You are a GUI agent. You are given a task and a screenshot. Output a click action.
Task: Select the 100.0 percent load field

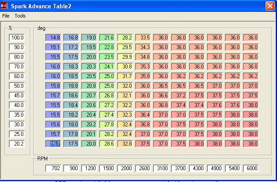pos(17,38)
